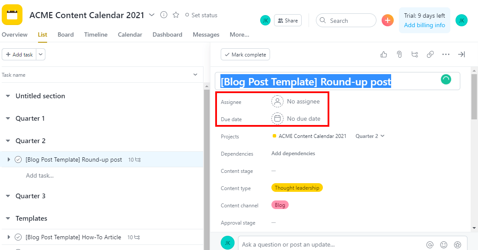Open the Timeline tab
This screenshot has height=250, width=478.
(96, 34)
